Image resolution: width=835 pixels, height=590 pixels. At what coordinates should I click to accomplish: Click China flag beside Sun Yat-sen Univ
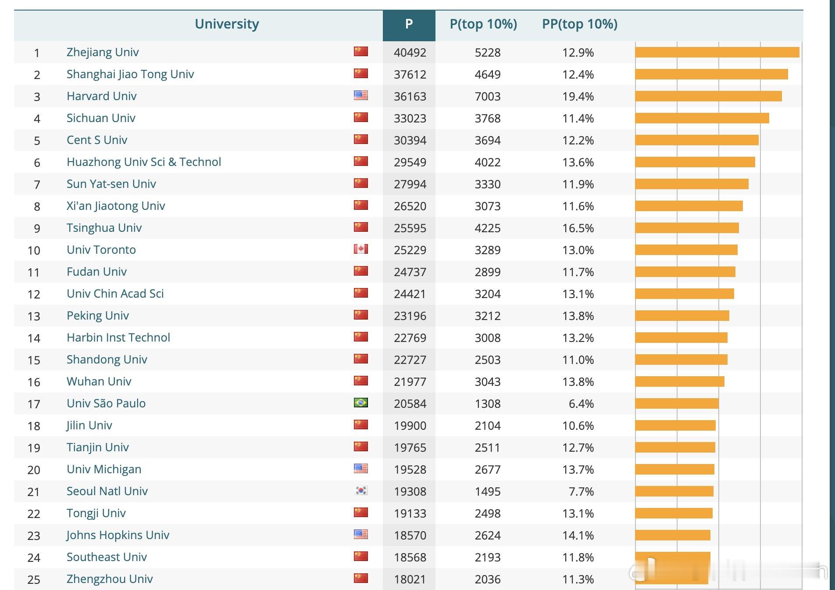[361, 183]
